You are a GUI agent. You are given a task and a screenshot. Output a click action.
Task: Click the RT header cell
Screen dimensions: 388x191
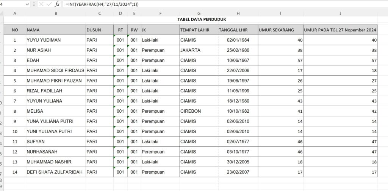point(120,30)
